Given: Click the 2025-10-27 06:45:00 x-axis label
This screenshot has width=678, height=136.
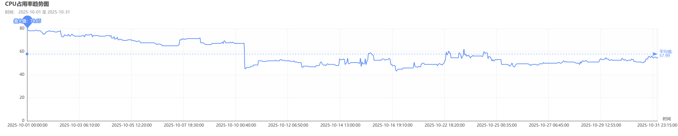Looking at the screenshot, I should (x=548, y=125).
